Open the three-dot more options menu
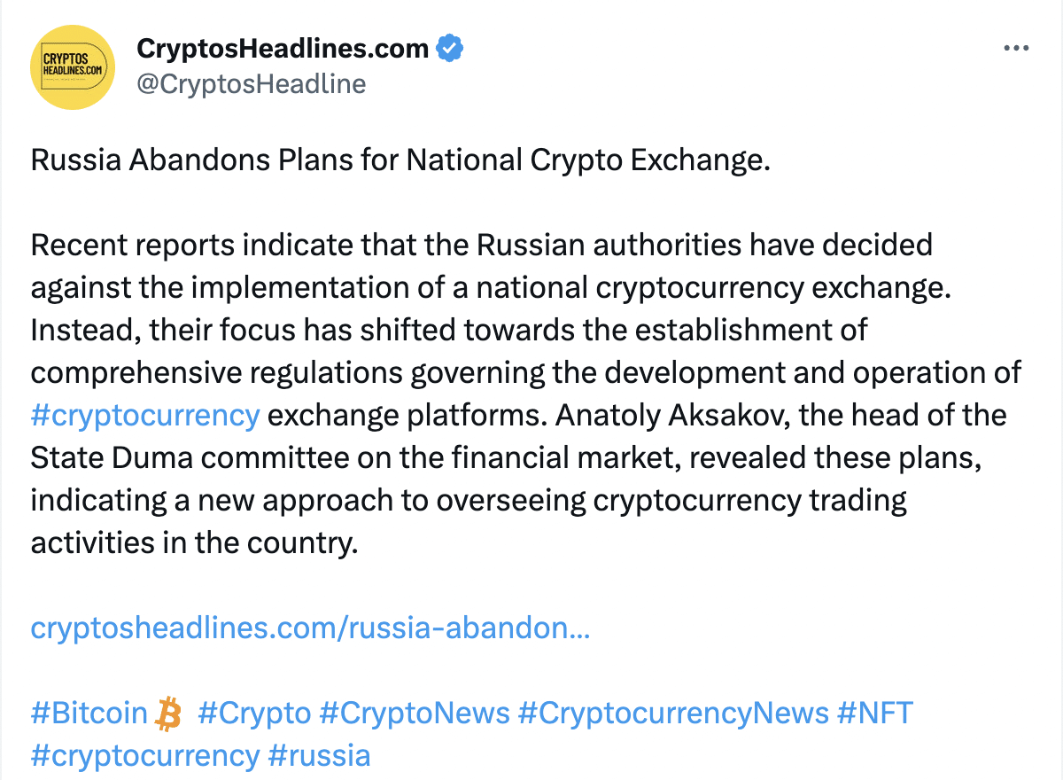 [1015, 49]
